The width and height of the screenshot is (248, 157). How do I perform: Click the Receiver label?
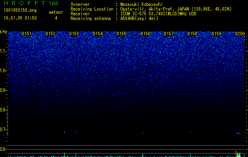tap(80, 14)
